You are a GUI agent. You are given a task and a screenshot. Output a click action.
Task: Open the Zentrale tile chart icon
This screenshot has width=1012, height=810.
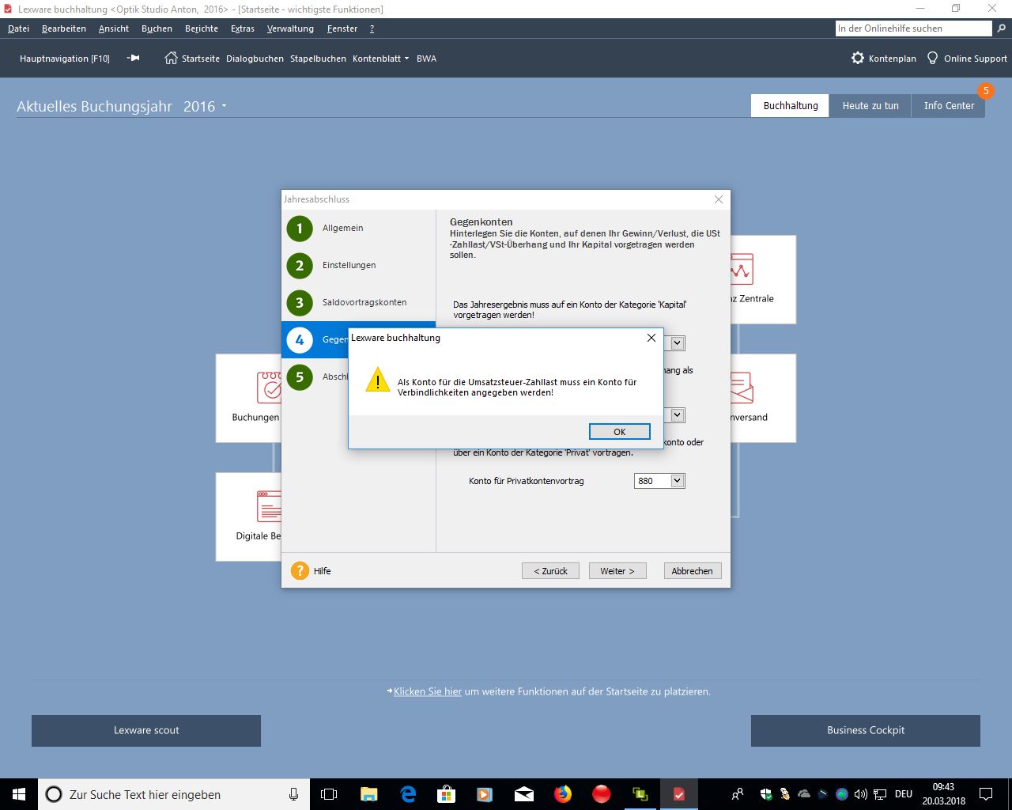pyautogui.click(x=742, y=269)
